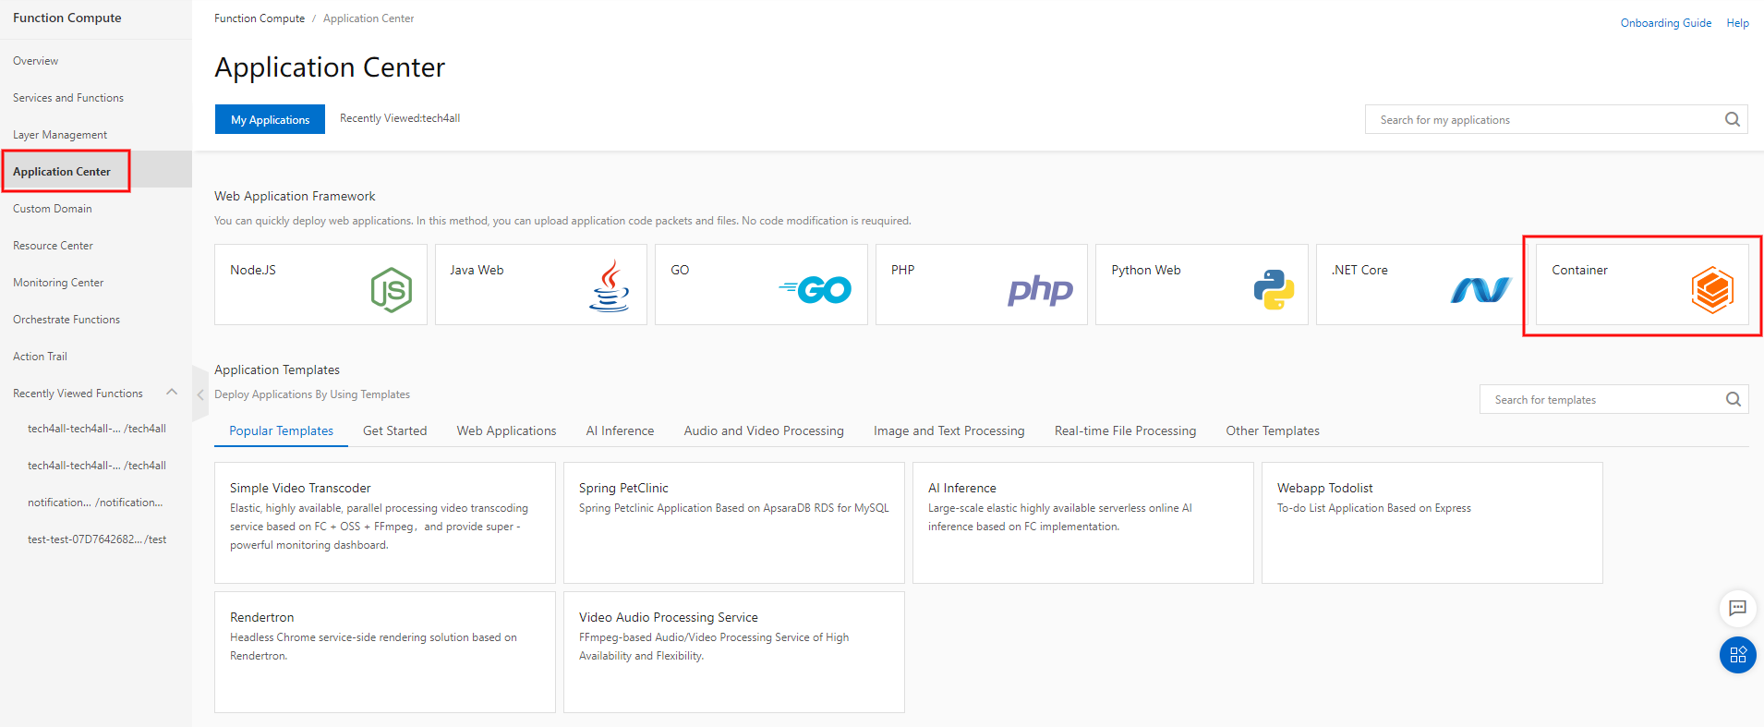
Task: Open the AI Inference tab
Action: click(x=620, y=430)
